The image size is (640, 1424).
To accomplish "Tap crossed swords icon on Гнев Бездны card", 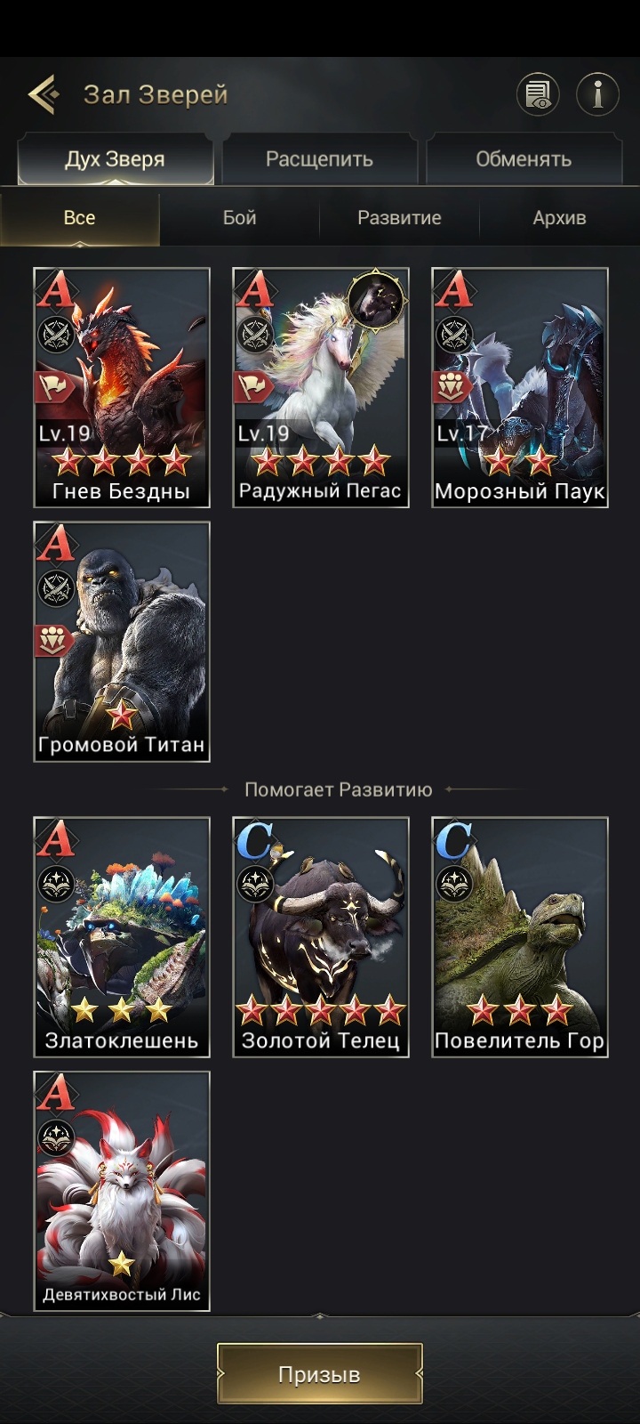I will pyautogui.click(x=56, y=336).
